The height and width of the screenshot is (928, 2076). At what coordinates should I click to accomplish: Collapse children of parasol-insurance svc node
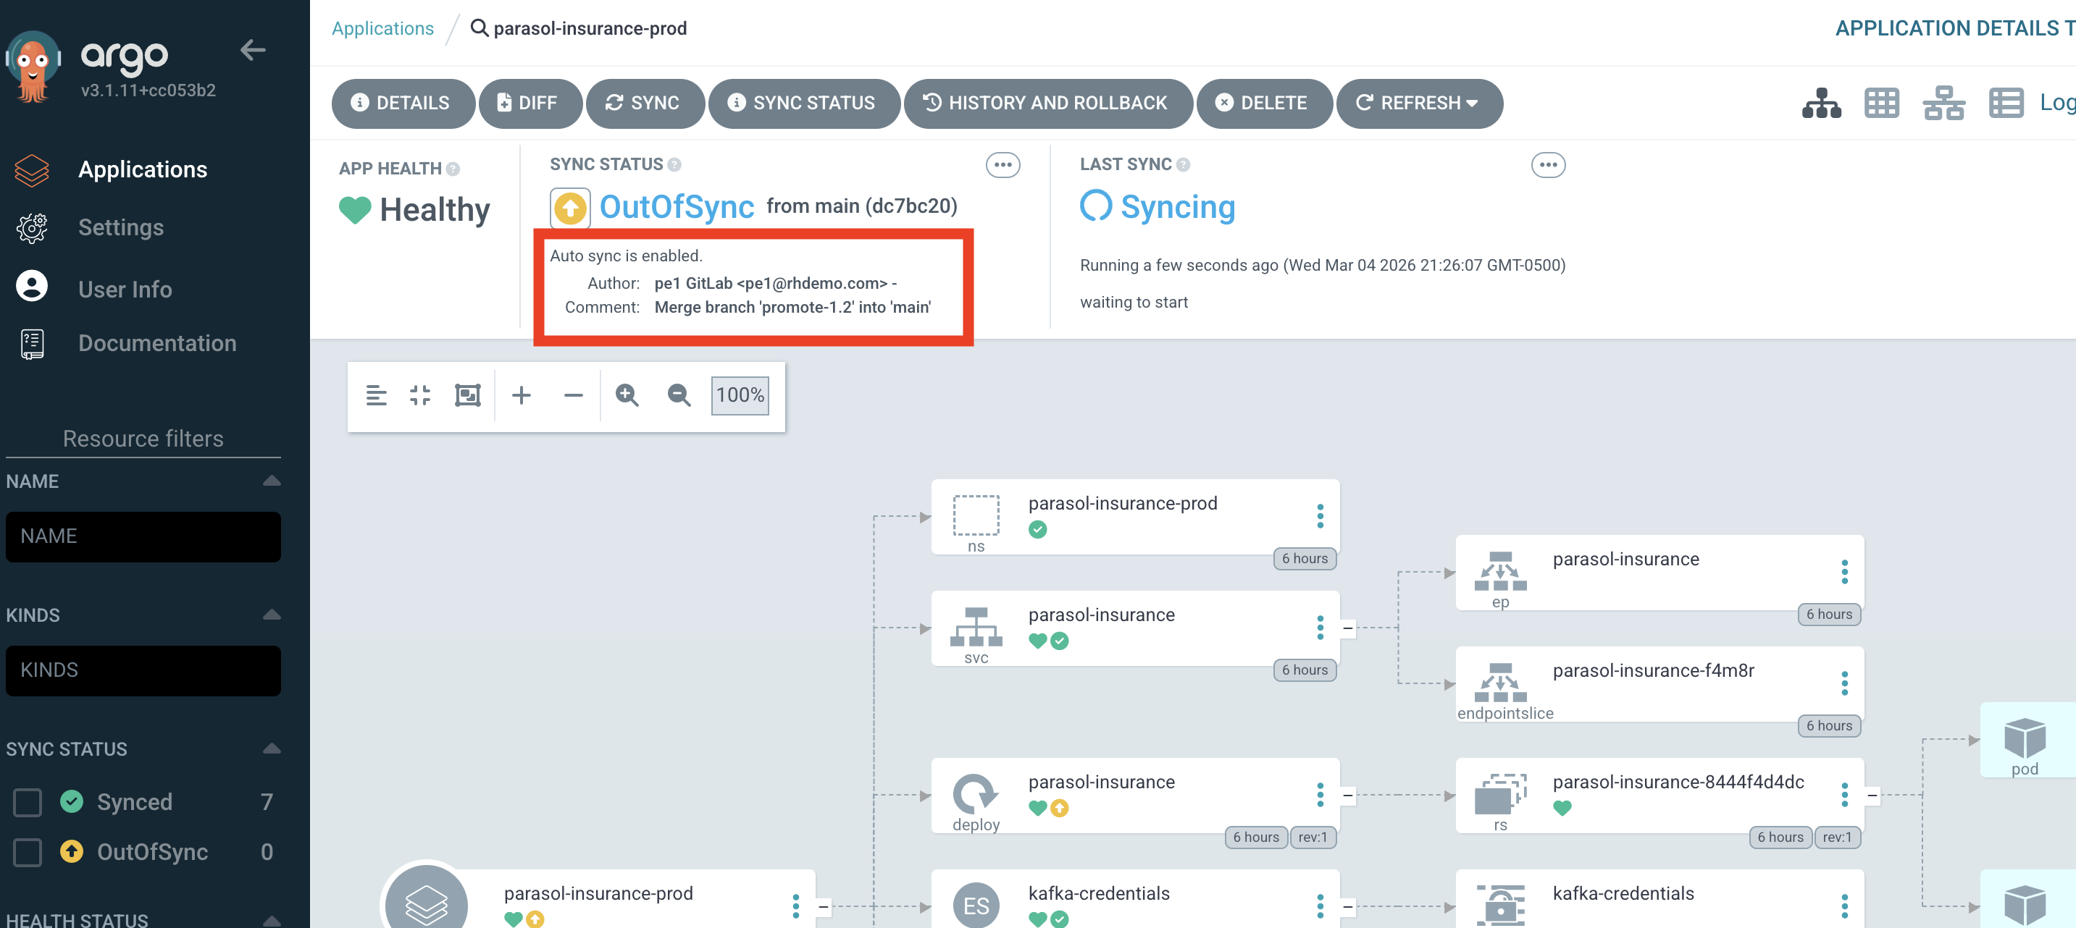click(x=1347, y=628)
